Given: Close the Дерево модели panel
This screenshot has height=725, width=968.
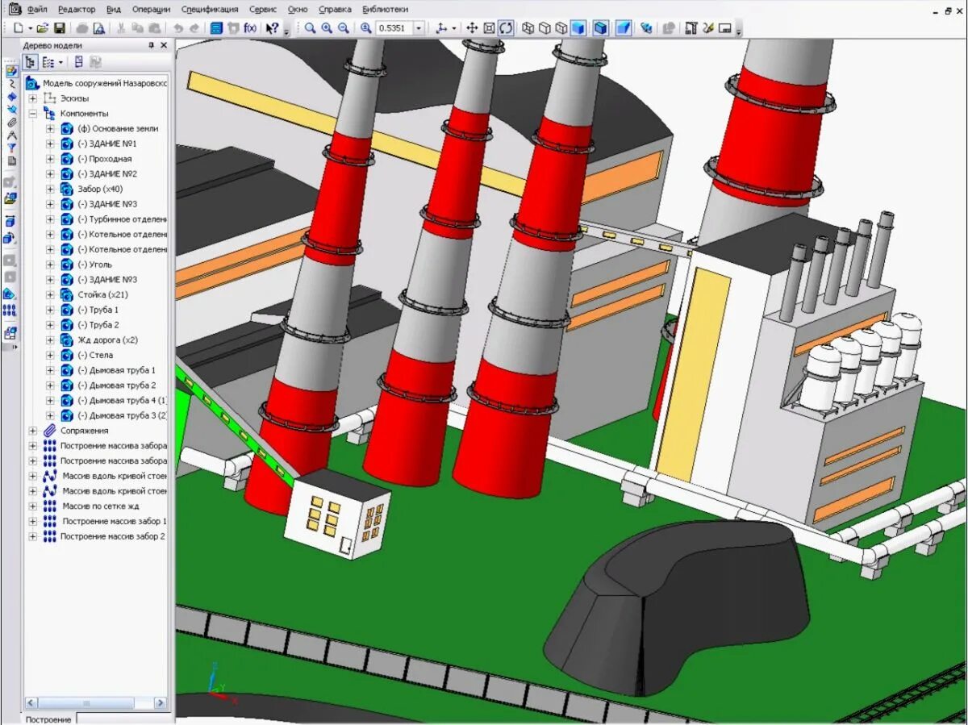Looking at the screenshot, I should click(x=164, y=45).
